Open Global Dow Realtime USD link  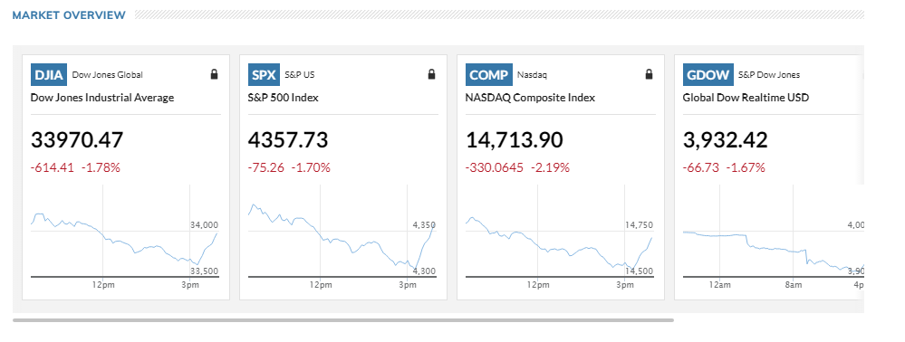pos(746,98)
